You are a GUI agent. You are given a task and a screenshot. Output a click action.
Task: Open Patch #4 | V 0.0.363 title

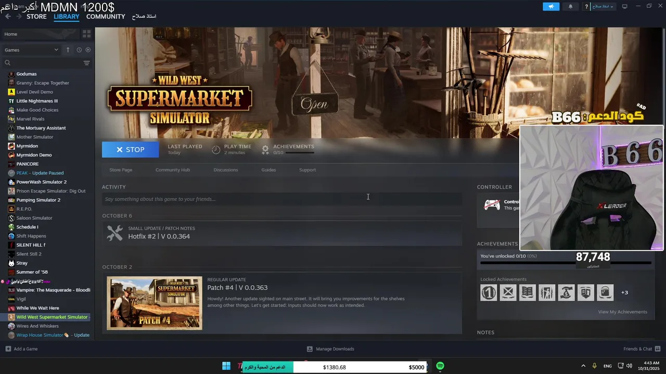click(x=237, y=288)
